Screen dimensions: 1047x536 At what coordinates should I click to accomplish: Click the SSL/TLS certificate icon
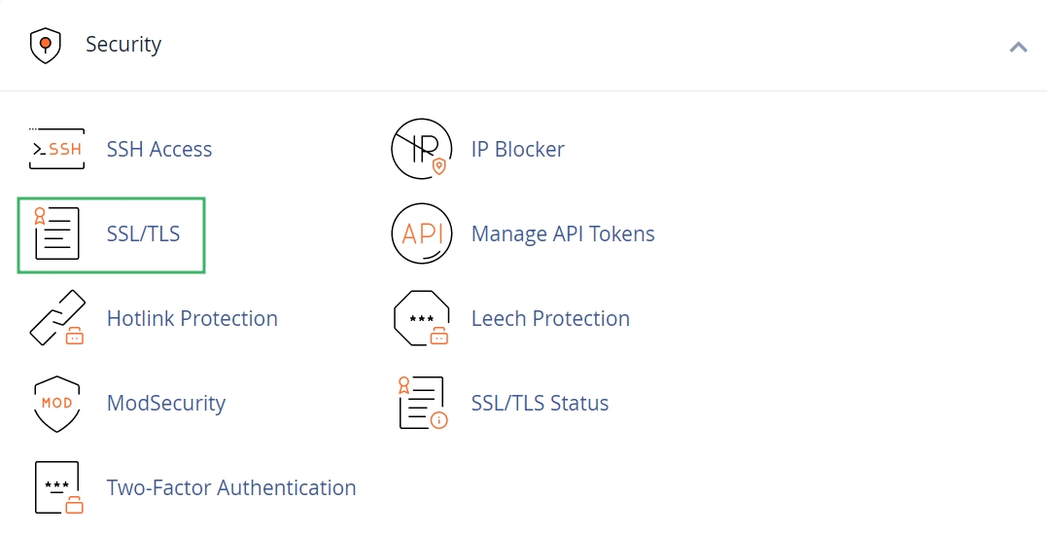point(56,233)
